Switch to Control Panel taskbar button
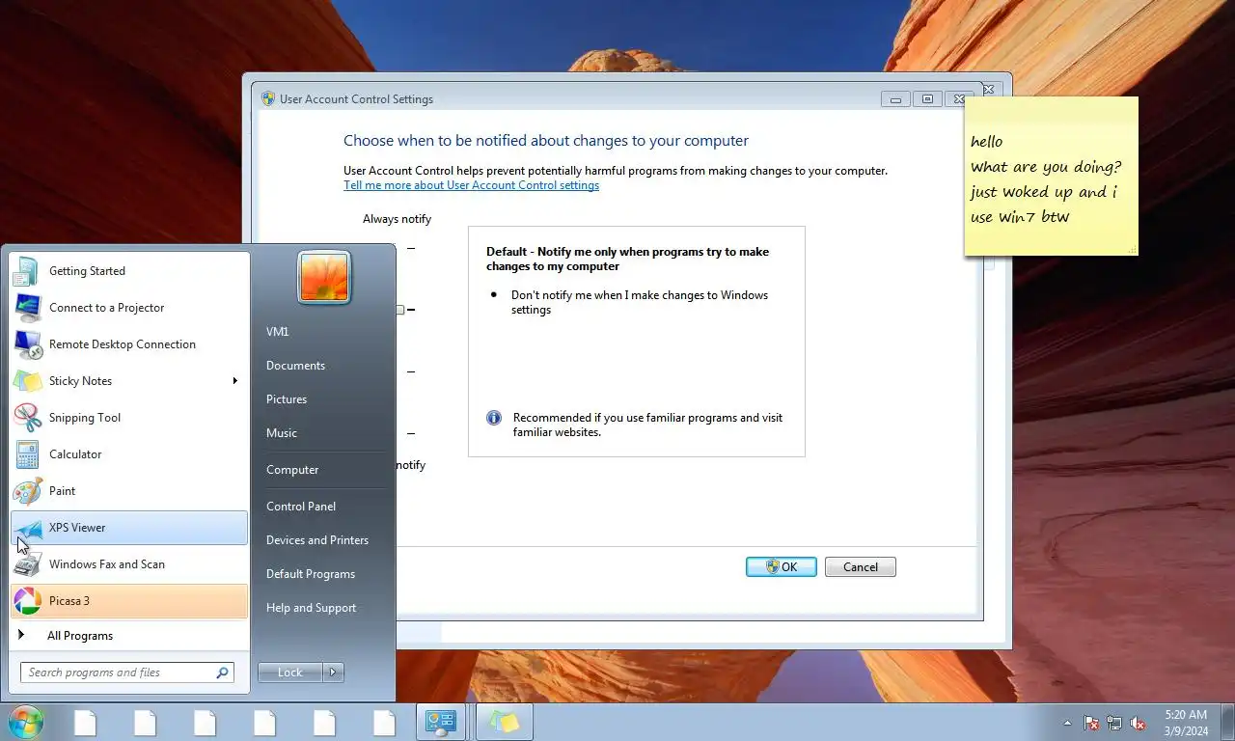This screenshot has width=1235, height=741. (441, 723)
